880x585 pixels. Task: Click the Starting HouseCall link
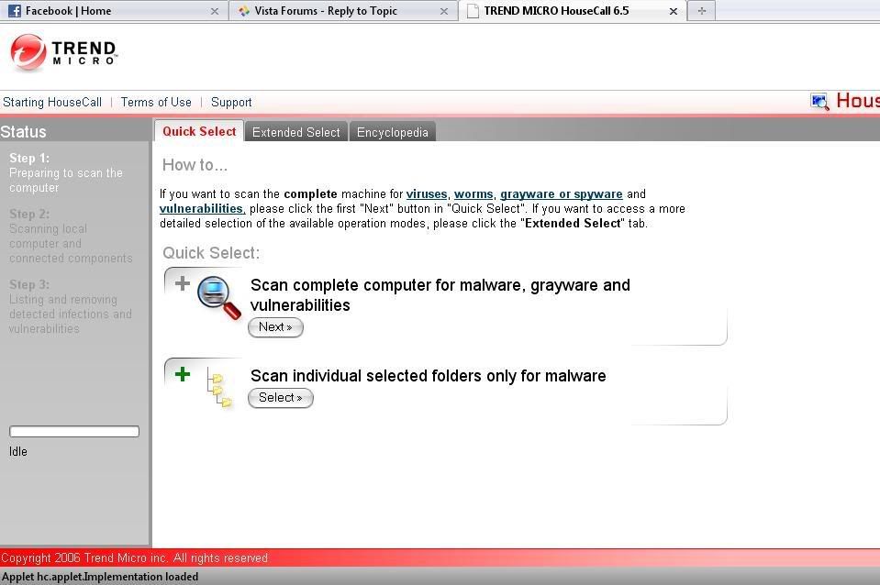(x=52, y=102)
